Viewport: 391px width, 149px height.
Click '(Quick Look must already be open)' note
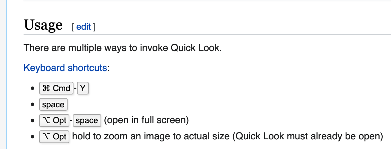click(308, 136)
